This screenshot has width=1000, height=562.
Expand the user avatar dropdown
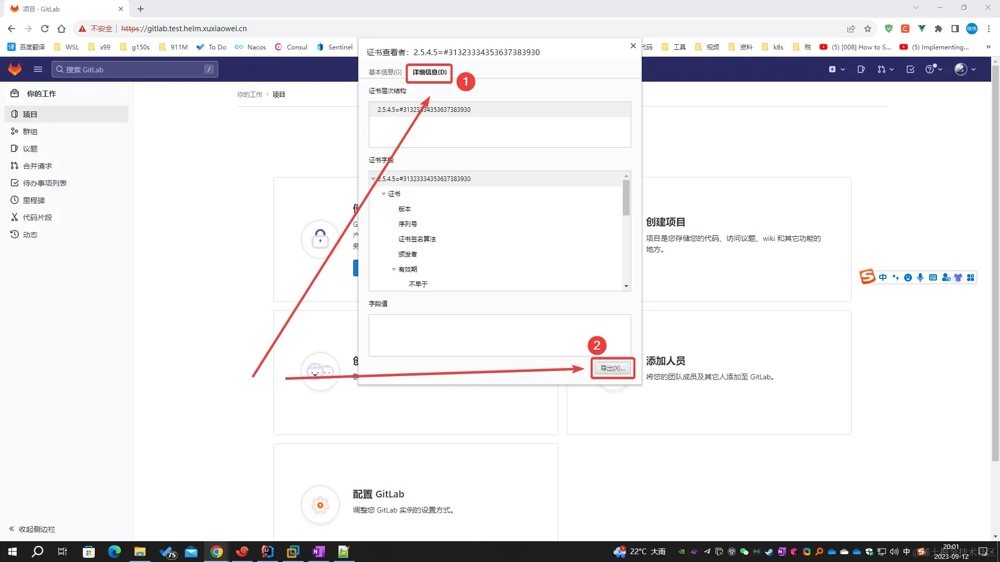[965, 69]
